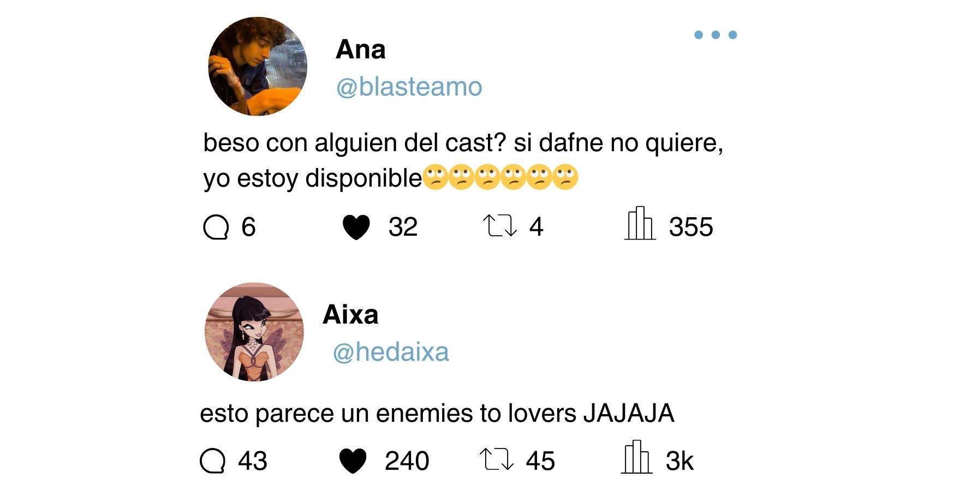Select the 355 views count
954x496 pixels.
click(691, 227)
